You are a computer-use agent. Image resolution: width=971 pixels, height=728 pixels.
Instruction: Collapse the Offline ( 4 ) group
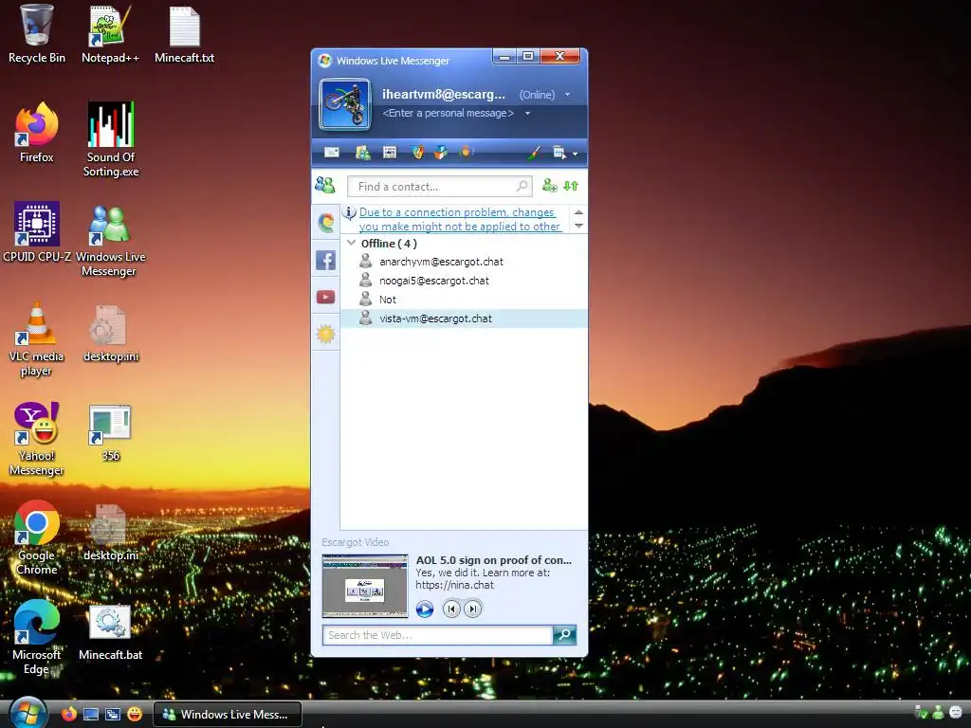coord(351,243)
